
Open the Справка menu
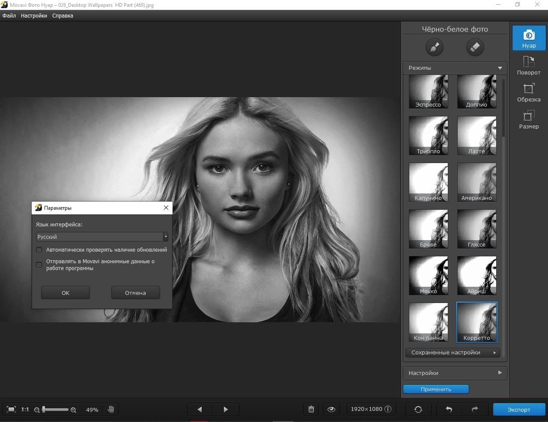pos(63,15)
